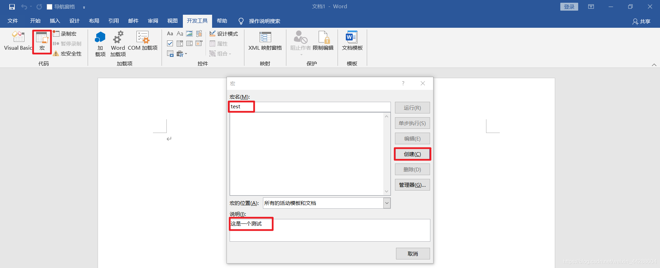This screenshot has width=660, height=268.
Task: Click the redo icon in title bar
Action: coord(39,7)
